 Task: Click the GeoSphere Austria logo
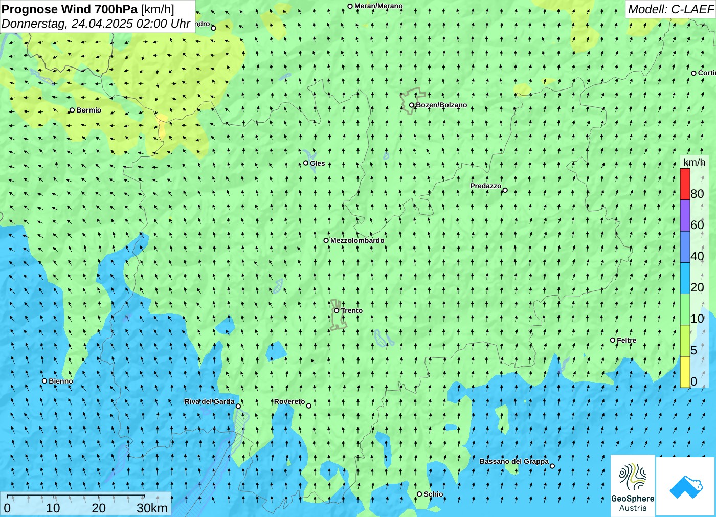tap(633, 485)
